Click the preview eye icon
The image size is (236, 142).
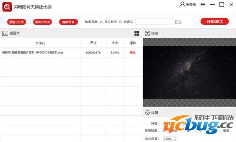tap(147, 33)
